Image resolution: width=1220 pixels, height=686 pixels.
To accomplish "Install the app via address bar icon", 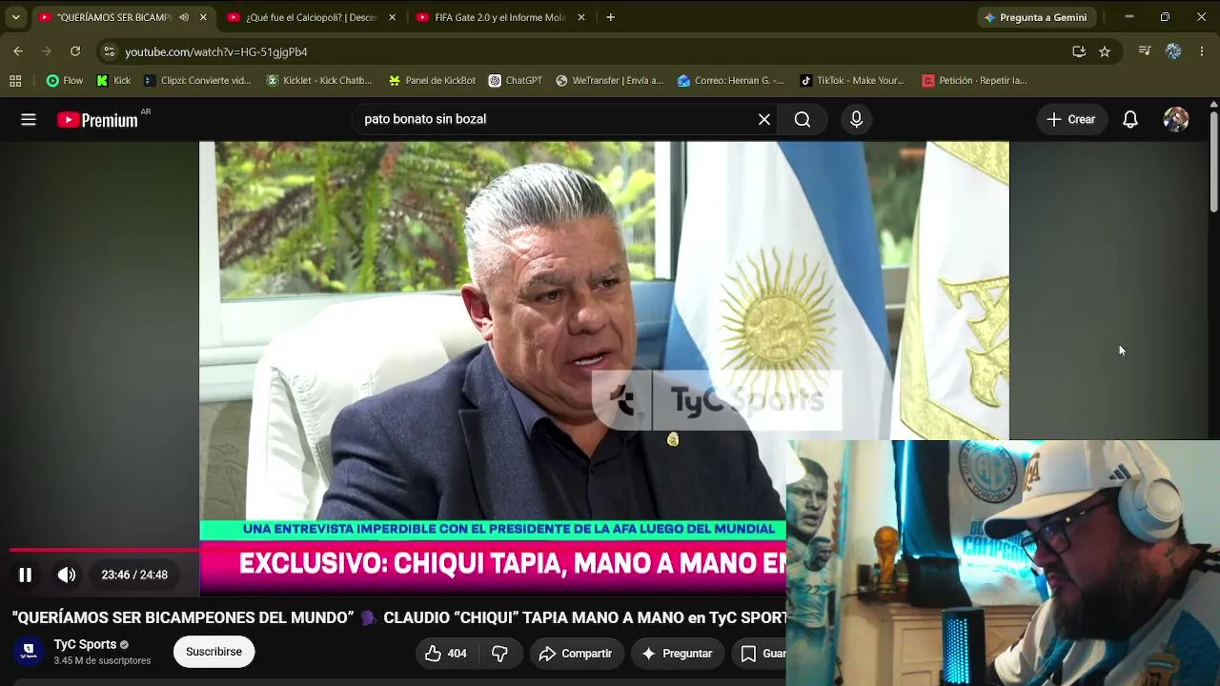I will [x=1079, y=51].
